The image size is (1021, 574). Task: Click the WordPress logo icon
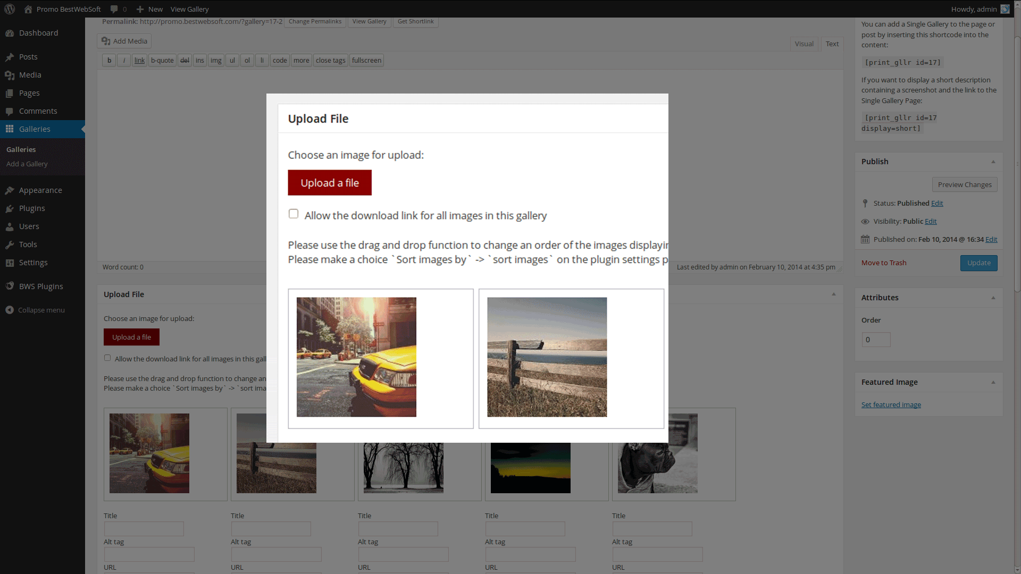pos(10,9)
